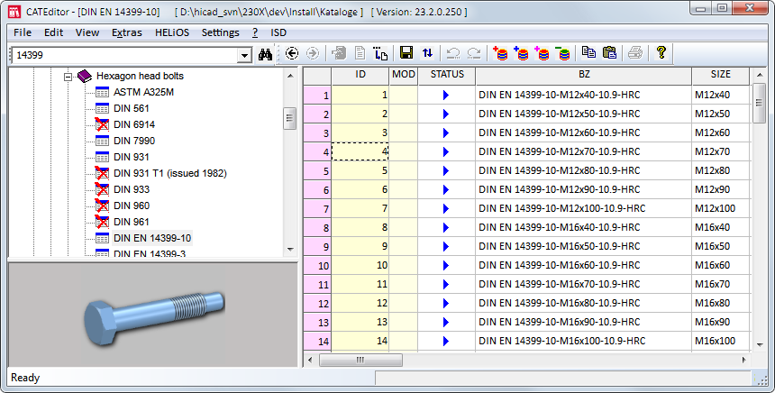775x393 pixels.
Task: Go back with the left arrow icon
Action: coord(292,53)
